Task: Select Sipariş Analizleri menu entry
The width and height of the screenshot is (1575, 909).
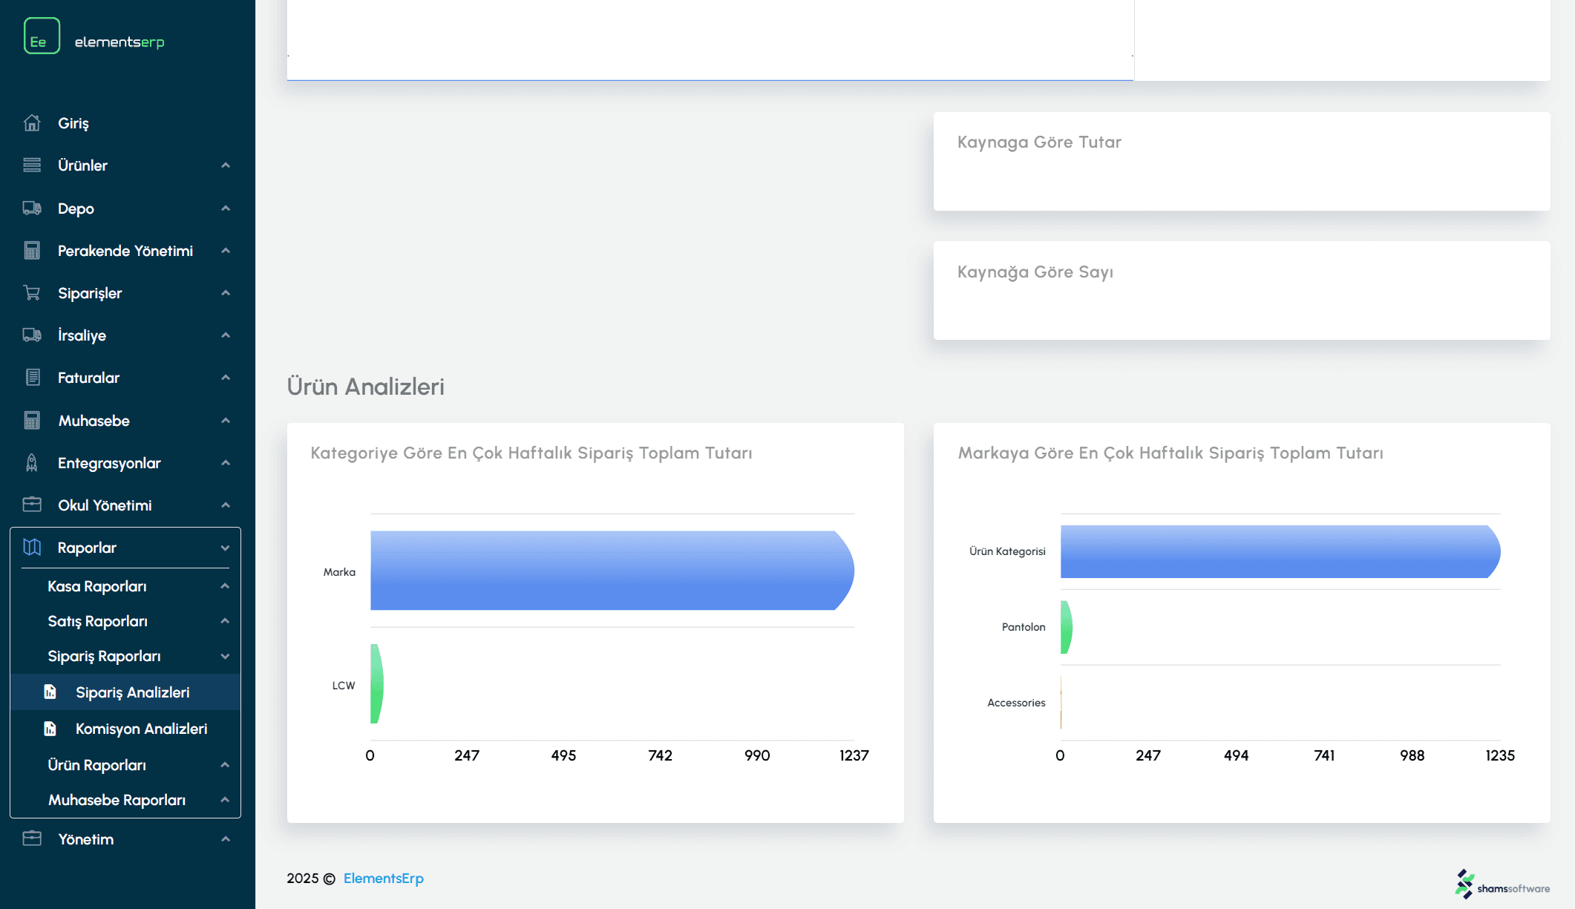Action: (x=132, y=692)
